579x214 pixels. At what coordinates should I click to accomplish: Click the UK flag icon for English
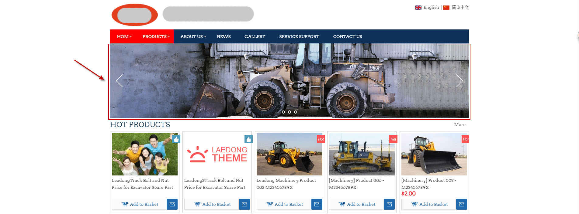click(x=418, y=8)
